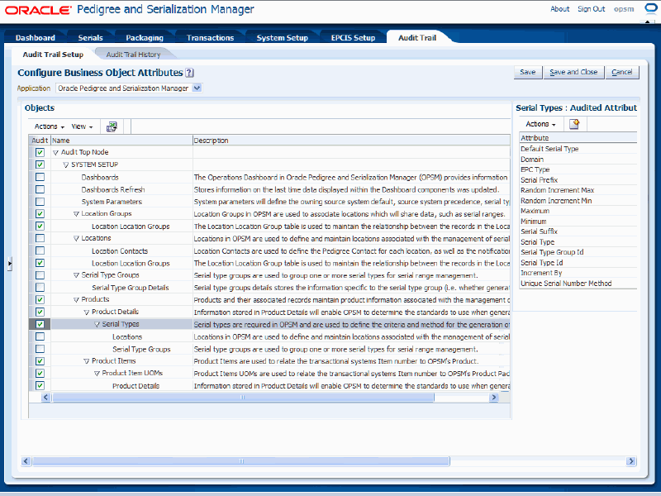Click the Objects table horizontal scrollbar thumb
This screenshot has width=661, height=496.
click(x=243, y=398)
